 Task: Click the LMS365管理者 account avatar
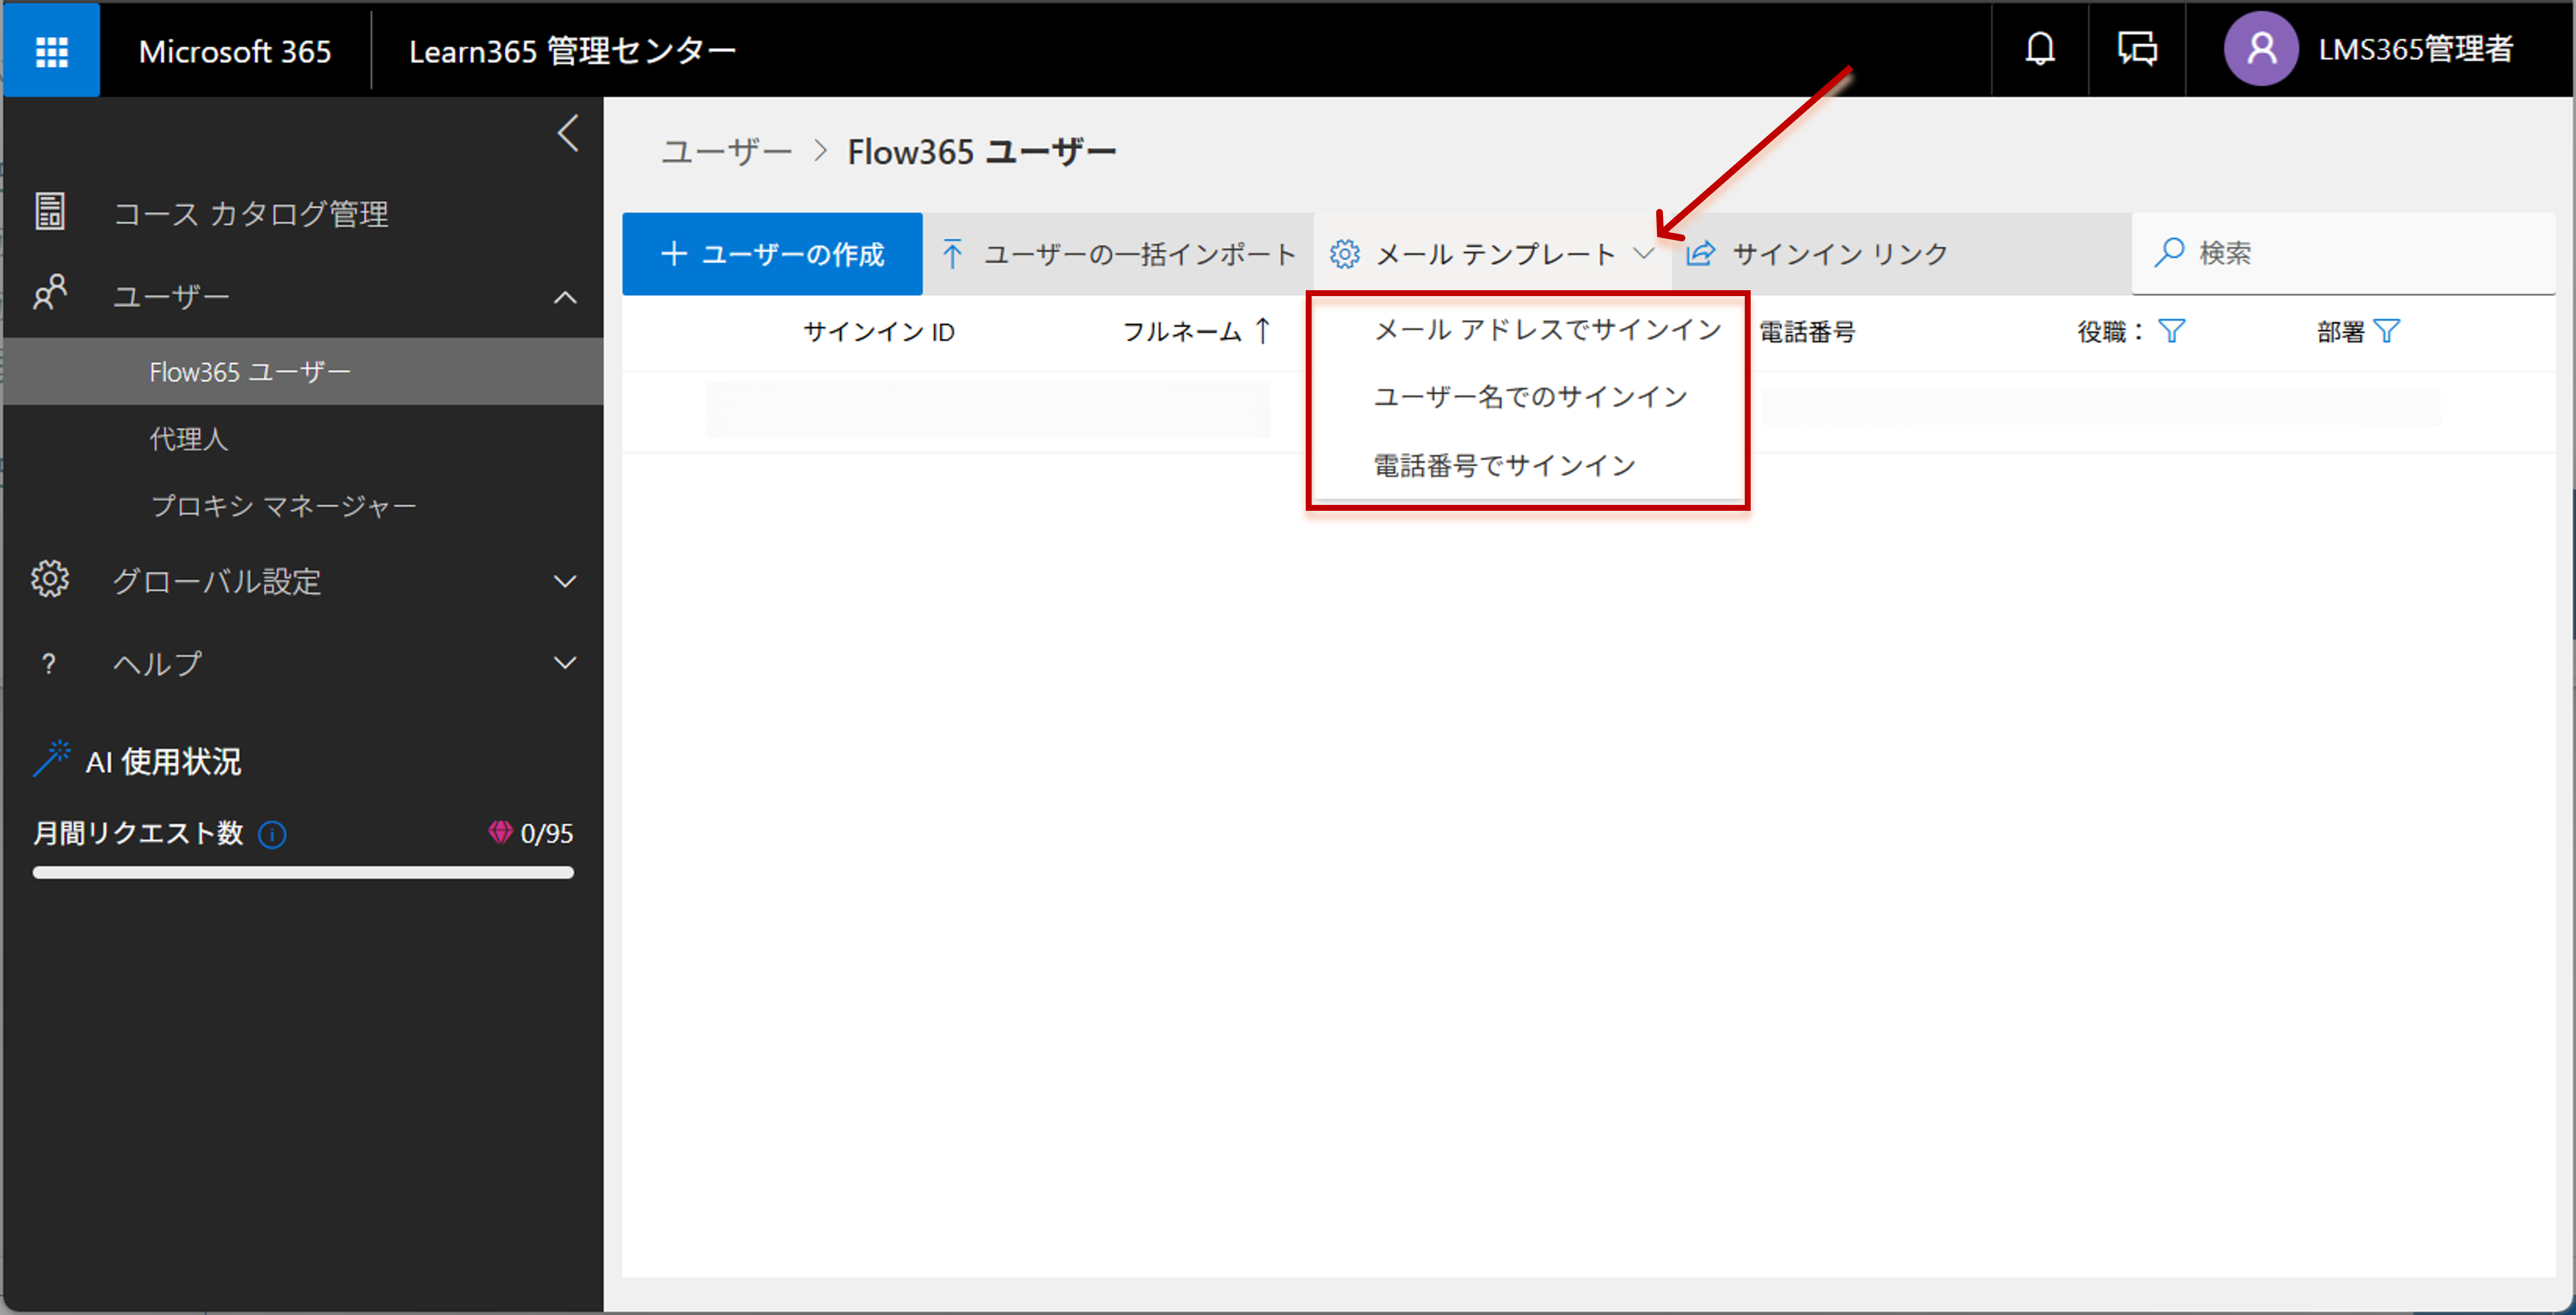[x=2261, y=48]
